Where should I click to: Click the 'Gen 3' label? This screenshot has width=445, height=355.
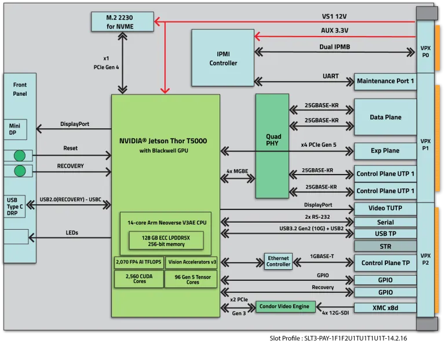coord(239,313)
